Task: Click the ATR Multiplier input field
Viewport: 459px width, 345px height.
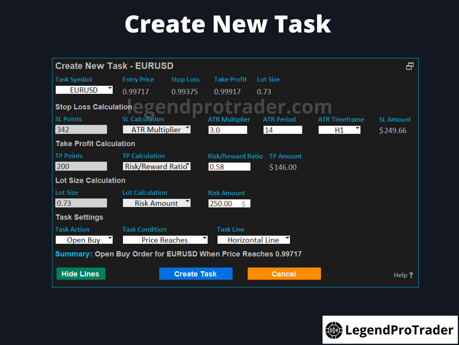Action: click(227, 130)
